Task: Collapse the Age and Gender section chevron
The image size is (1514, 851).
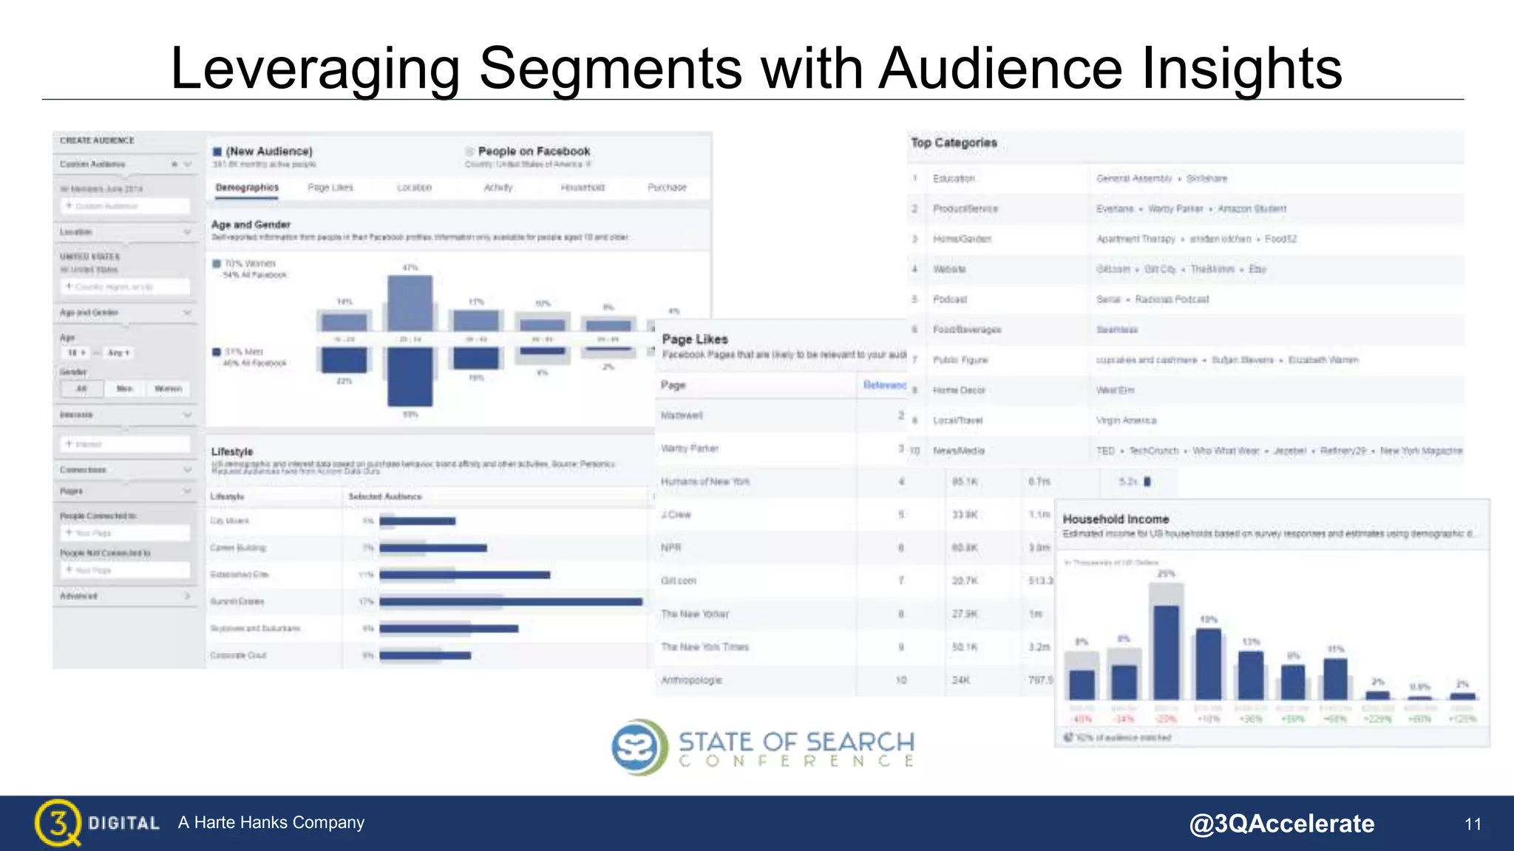Action: 187,313
